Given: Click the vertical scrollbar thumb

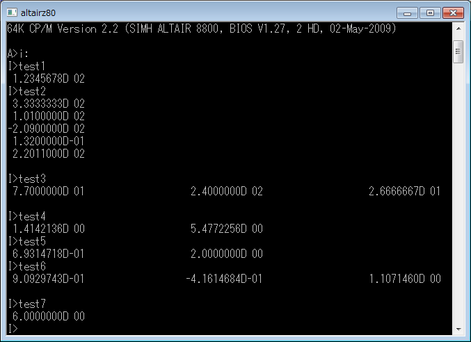Looking at the screenshot, I should point(458,51).
